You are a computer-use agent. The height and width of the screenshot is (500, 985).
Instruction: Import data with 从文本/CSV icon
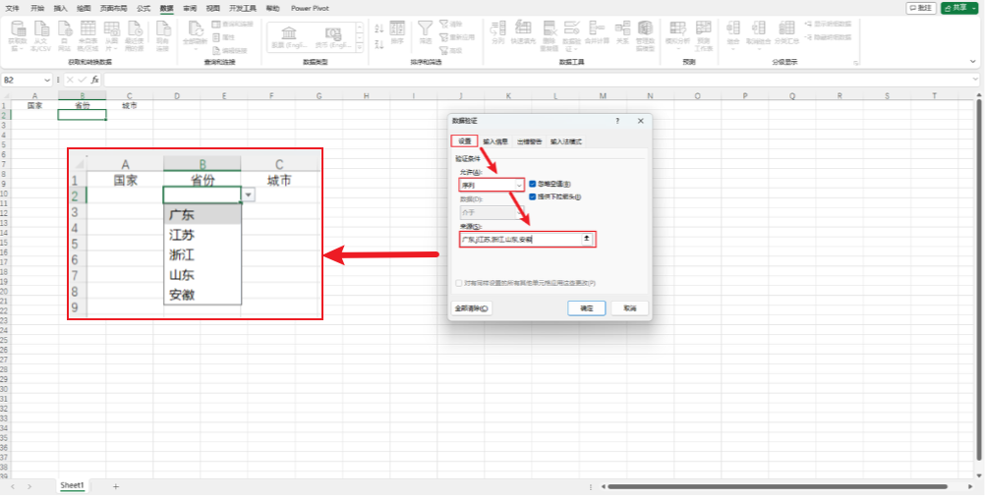[41, 34]
